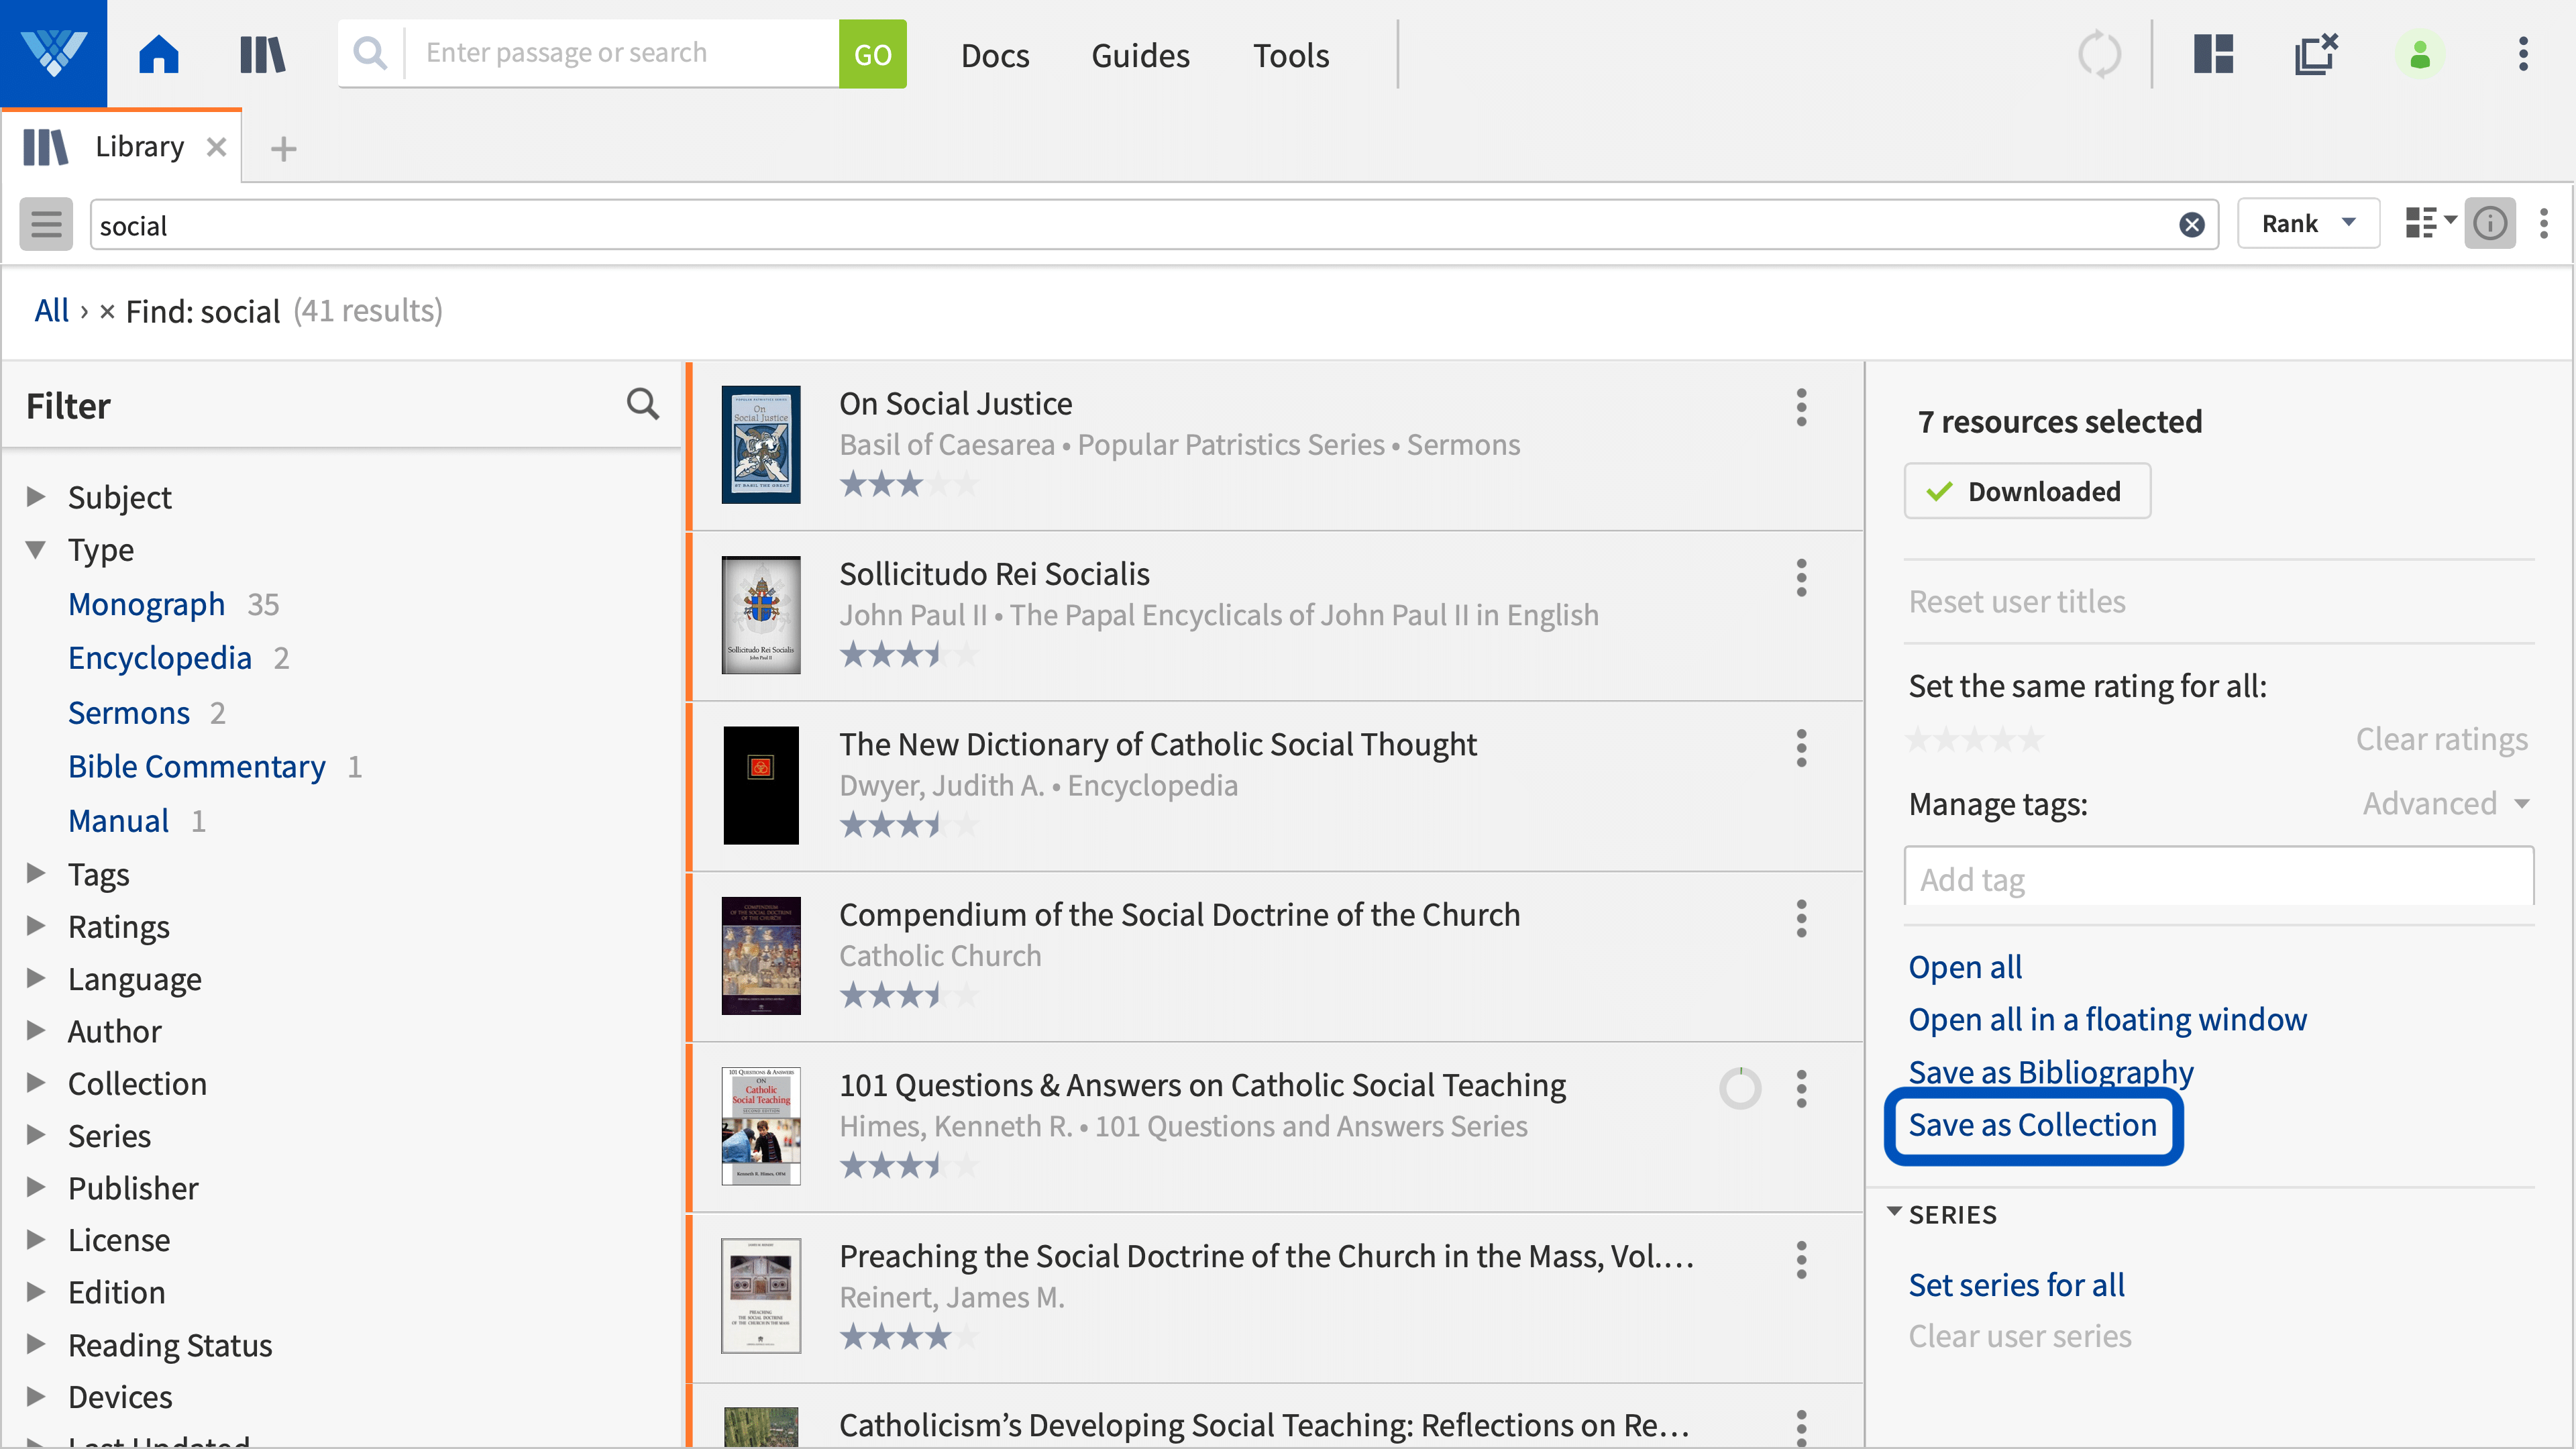Expand the Author filter
The width and height of the screenshot is (2576, 1449).
pyautogui.click(x=36, y=1030)
